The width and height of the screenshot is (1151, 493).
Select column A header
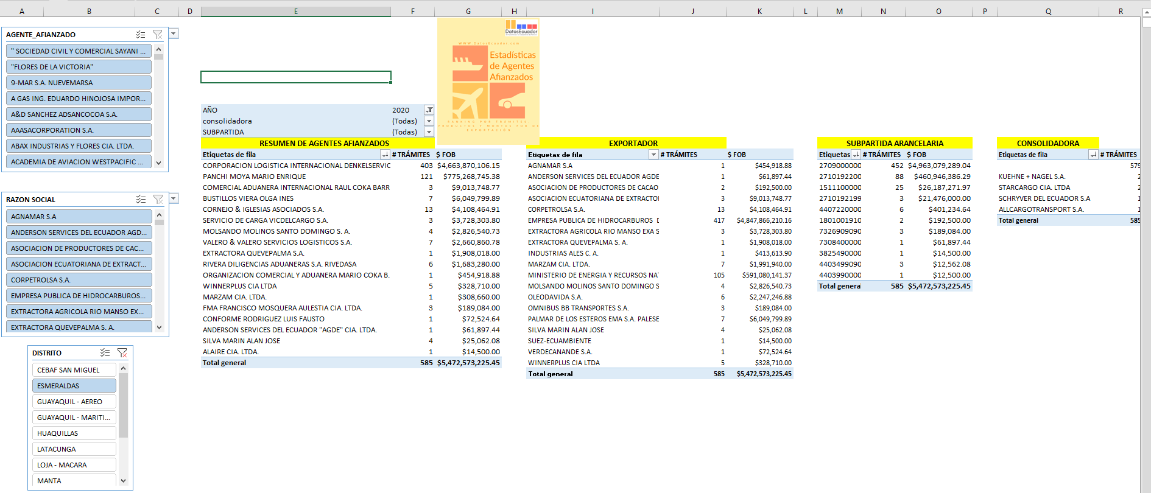22,11
